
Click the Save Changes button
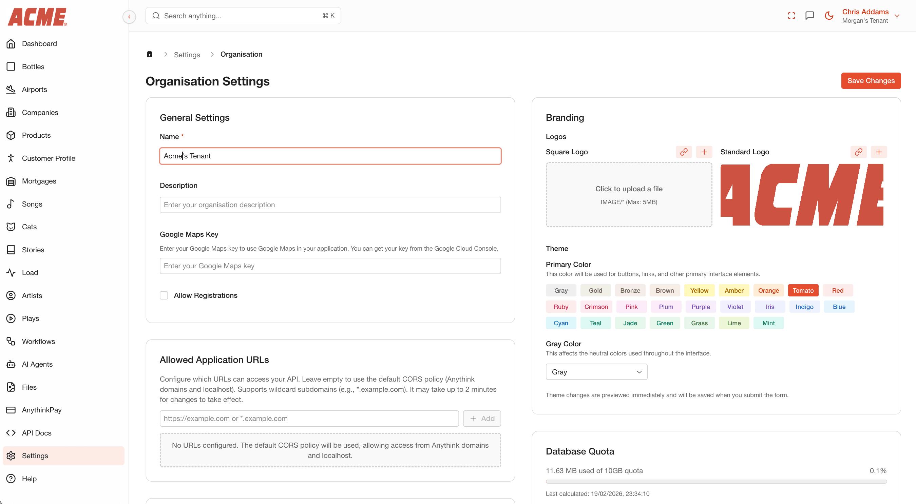tap(871, 81)
